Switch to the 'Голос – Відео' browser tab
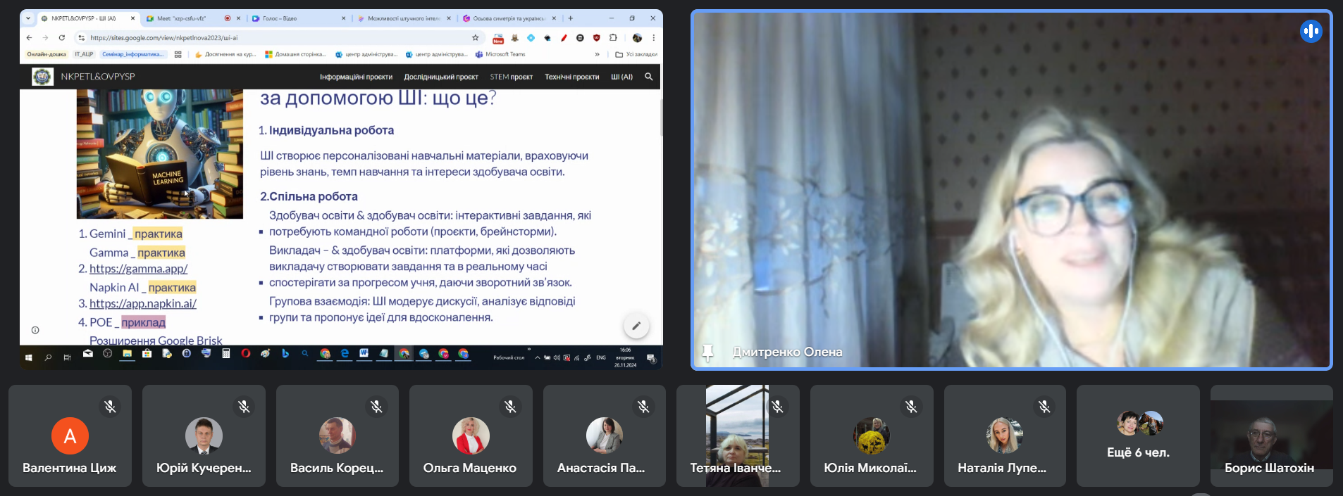 tap(296, 18)
